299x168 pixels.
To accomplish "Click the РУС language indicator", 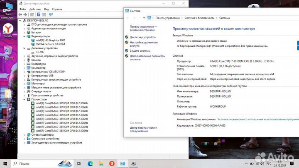I will [x=269, y=163].
